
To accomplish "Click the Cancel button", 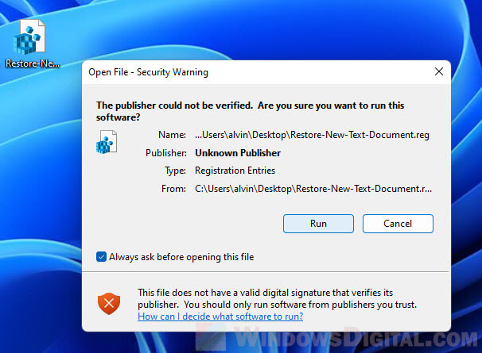I will coord(398,224).
